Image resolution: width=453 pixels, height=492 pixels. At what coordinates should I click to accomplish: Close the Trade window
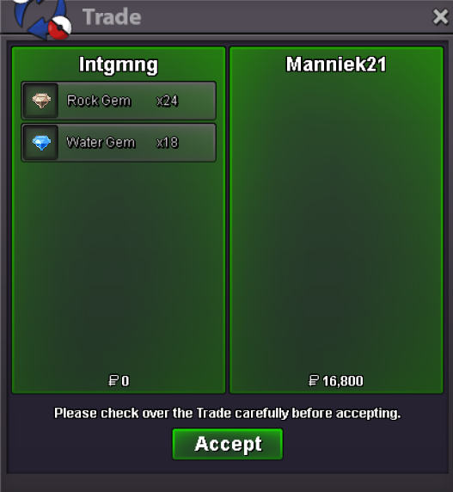pyautogui.click(x=440, y=16)
